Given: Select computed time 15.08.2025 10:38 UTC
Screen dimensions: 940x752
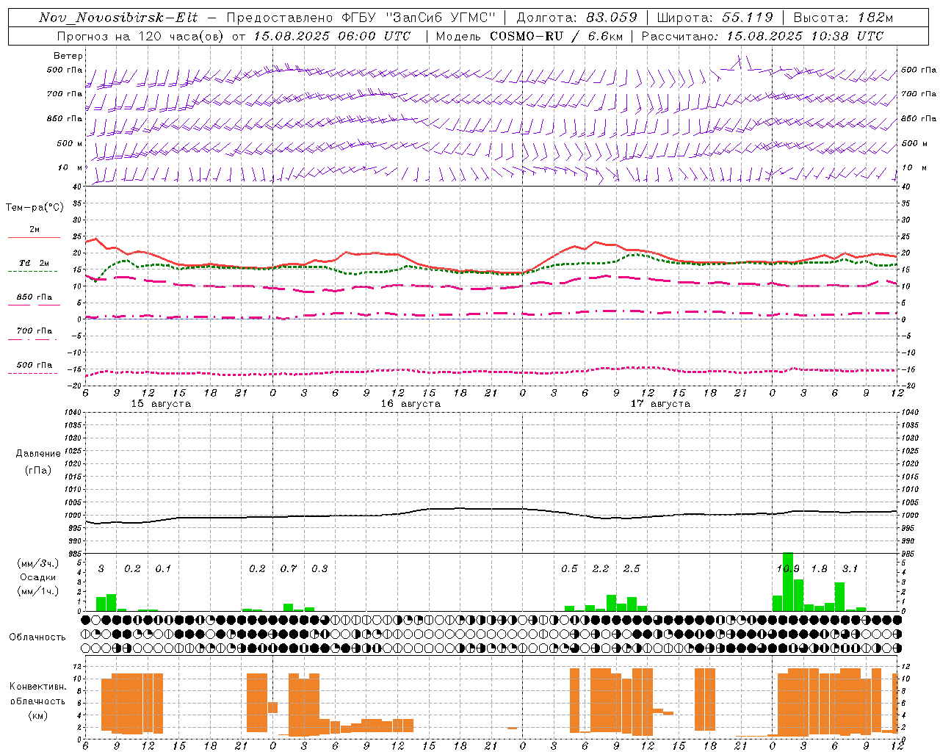Looking at the screenshot, I should click(805, 36).
